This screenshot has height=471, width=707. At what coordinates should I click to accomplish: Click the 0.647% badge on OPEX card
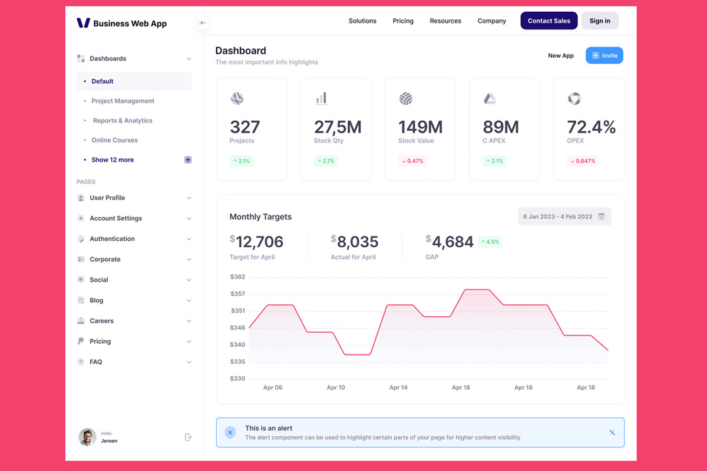(583, 161)
